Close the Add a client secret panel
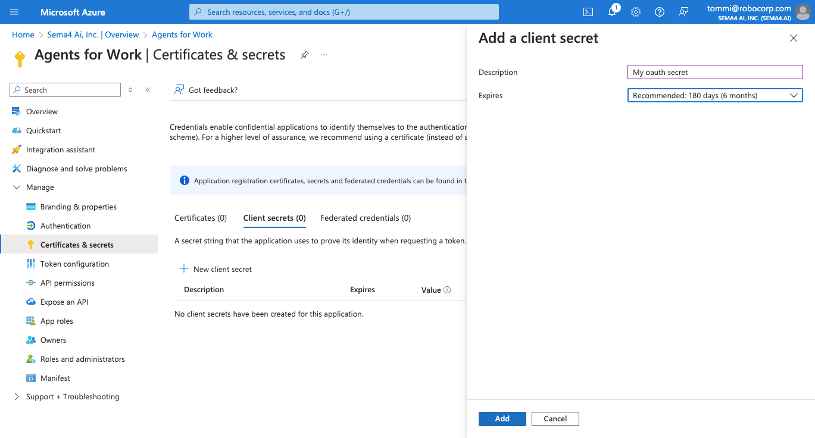Screen dimensions: 815x438 point(793,38)
